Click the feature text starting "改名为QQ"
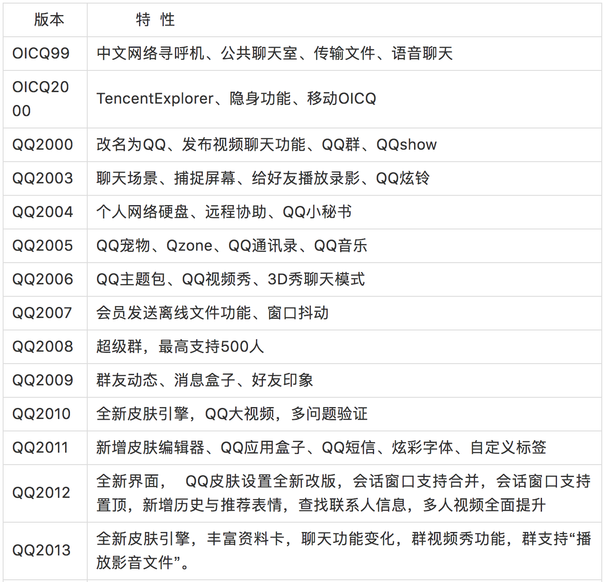 point(267,144)
